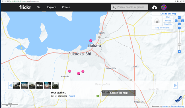Pan the map left with arrow
This screenshot has height=108, width=185.
point(176,21)
